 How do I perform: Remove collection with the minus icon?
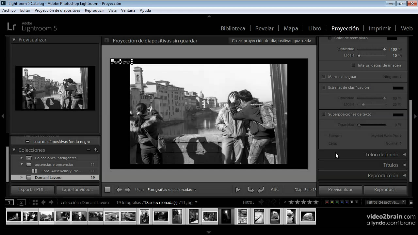pos(88,150)
